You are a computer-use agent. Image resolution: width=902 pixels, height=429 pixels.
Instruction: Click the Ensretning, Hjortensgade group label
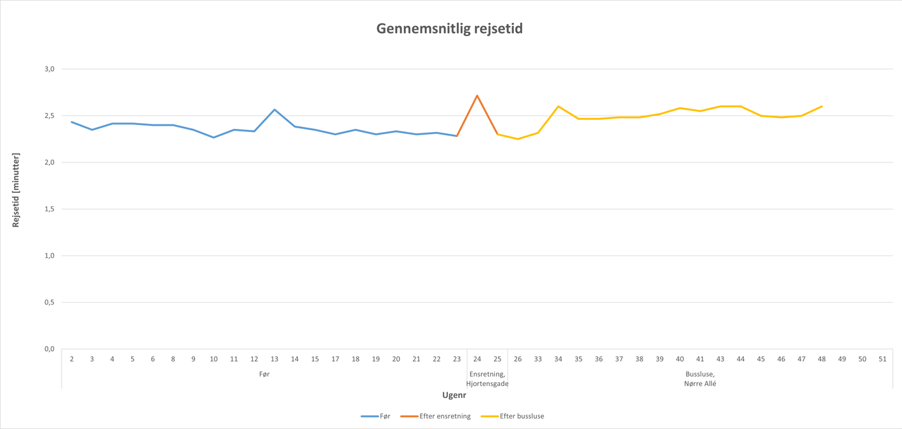point(487,379)
